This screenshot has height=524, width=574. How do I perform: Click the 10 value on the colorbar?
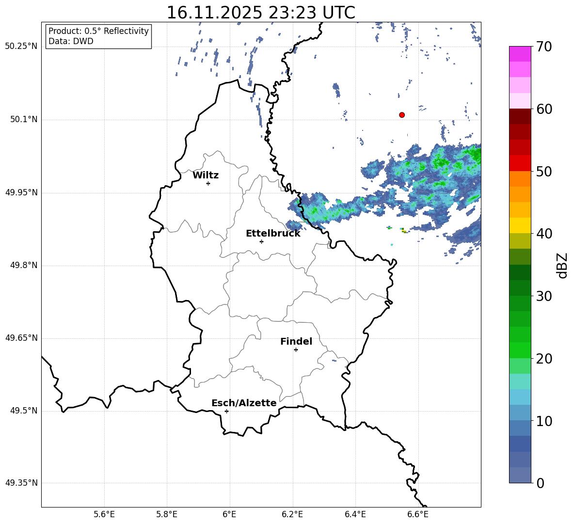coord(544,421)
